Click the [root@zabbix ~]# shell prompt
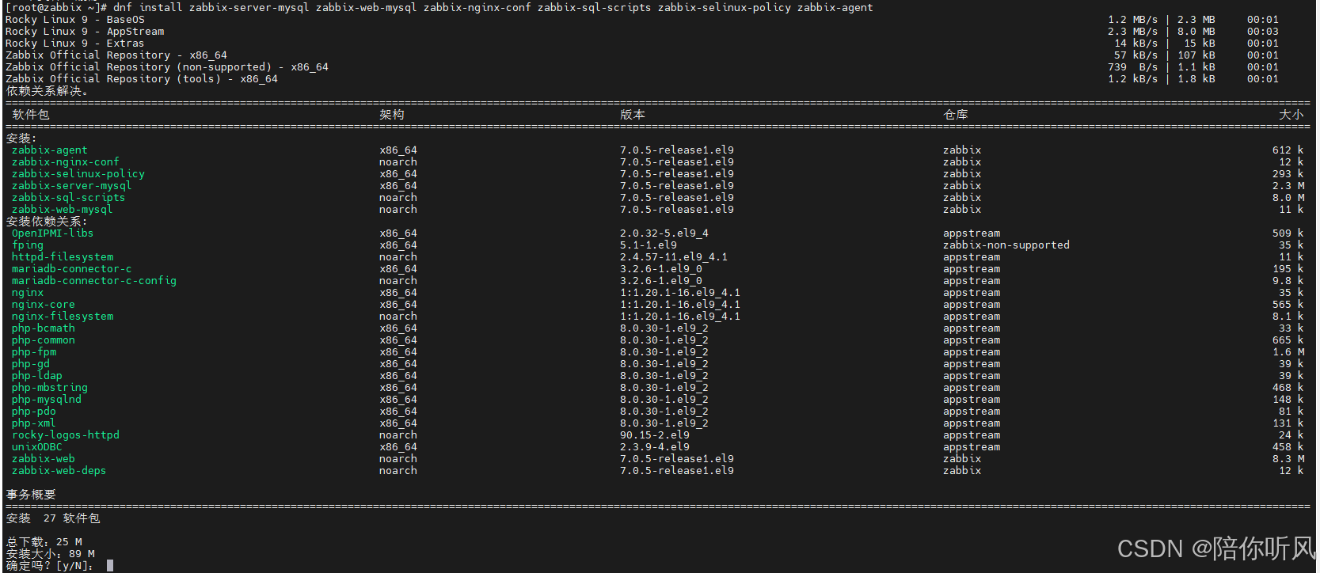Screen dimensions: 1320x573 pyautogui.click(x=55, y=7)
